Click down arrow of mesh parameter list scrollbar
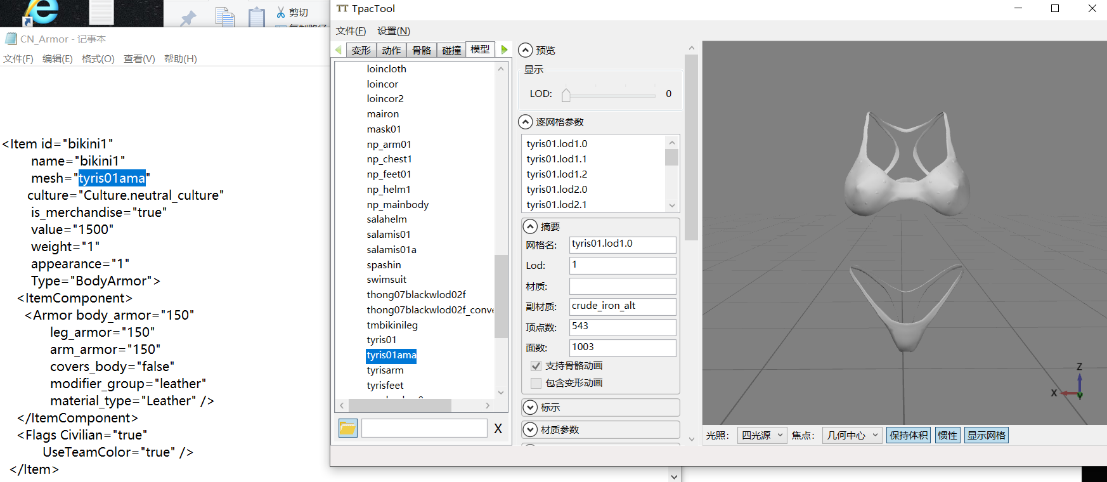1107x482 pixels. click(672, 205)
